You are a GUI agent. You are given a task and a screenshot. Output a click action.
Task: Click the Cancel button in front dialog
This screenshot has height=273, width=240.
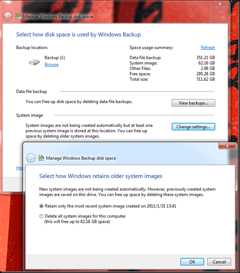(x=219, y=262)
